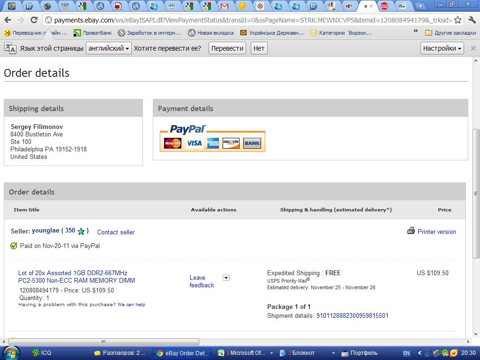Viewport: 480px width, 360px height.
Task: Open the Новая вкладка bookmark
Action: pyautogui.click(x=211, y=33)
